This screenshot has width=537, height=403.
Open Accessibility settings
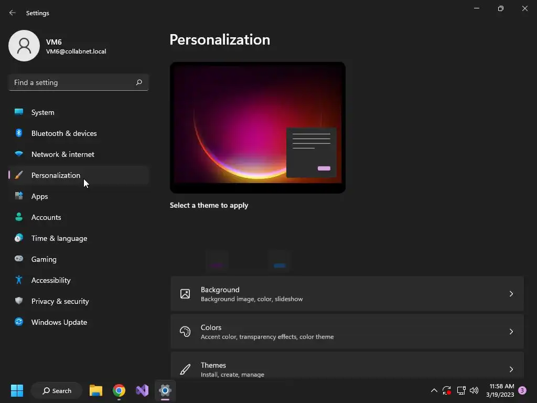pyautogui.click(x=79, y=280)
